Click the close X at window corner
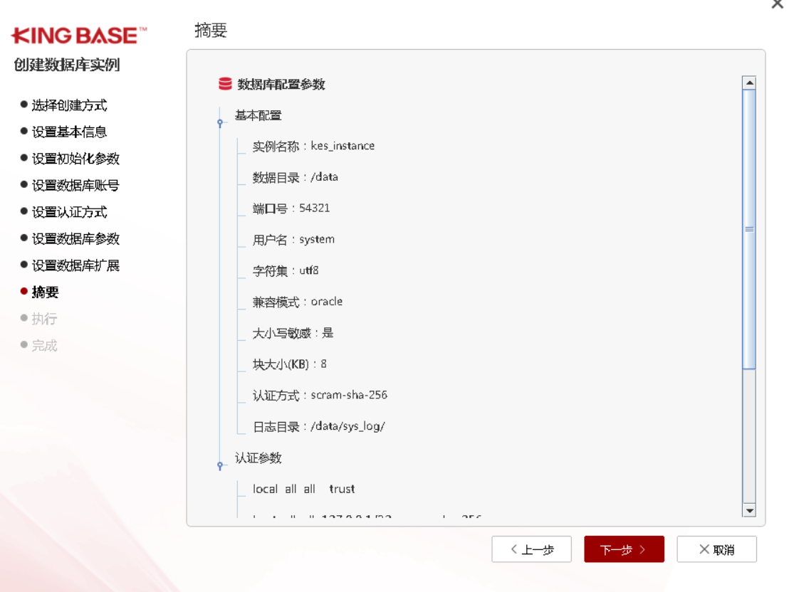 click(777, 4)
